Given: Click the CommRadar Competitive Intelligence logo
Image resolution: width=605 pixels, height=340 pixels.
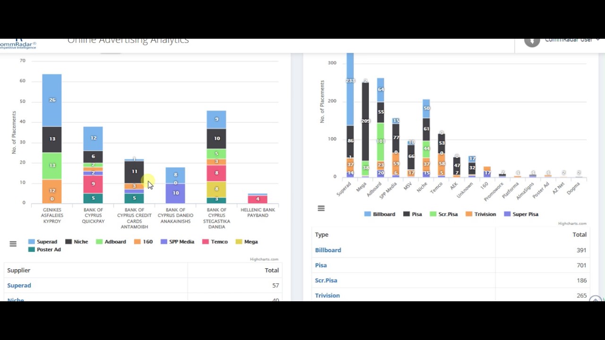Looking at the screenshot, I should pyautogui.click(x=17, y=43).
